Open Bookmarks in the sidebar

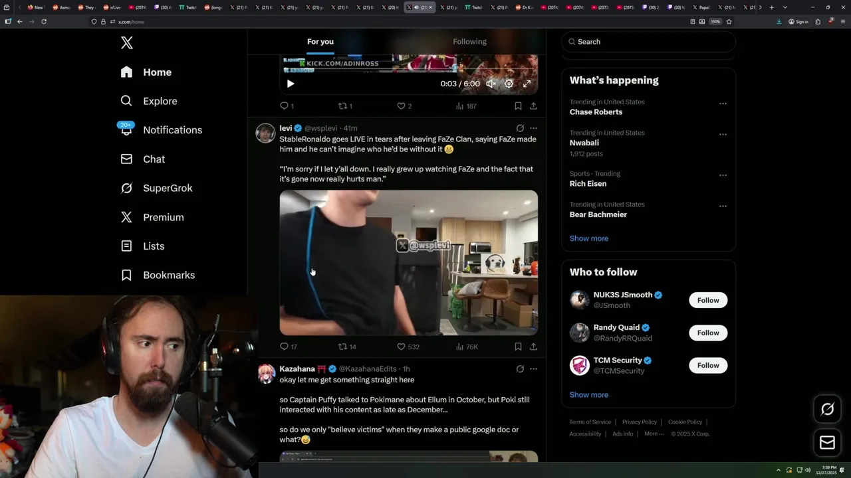[158, 275]
